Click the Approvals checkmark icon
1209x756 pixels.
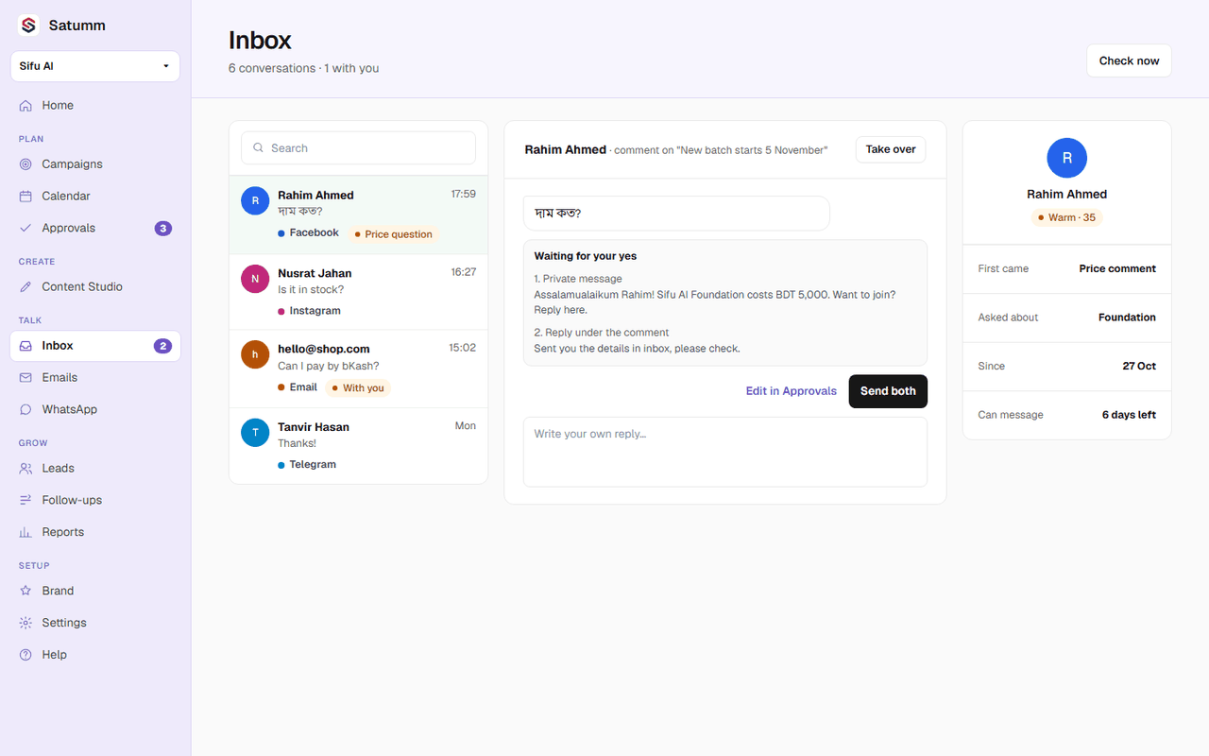click(26, 229)
